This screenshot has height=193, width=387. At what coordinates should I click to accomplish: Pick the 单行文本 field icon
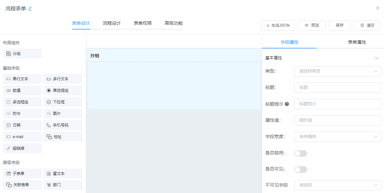[x=9, y=79]
